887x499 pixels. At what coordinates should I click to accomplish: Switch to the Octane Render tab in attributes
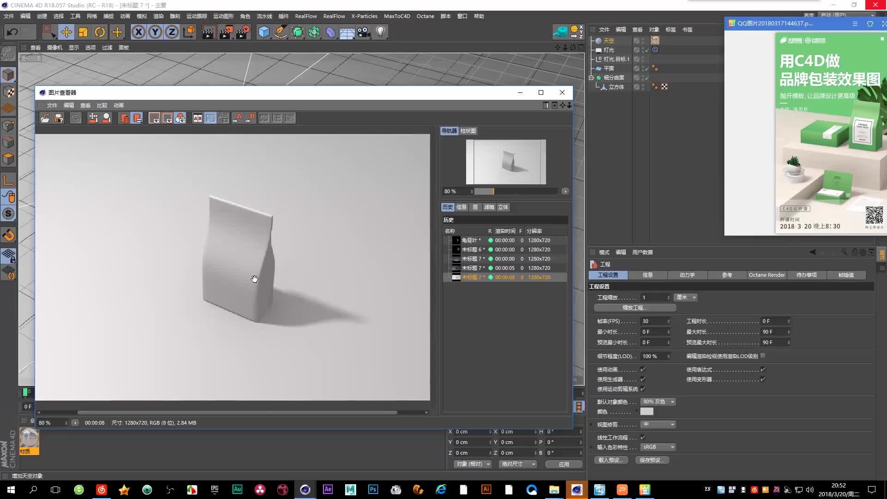click(767, 275)
